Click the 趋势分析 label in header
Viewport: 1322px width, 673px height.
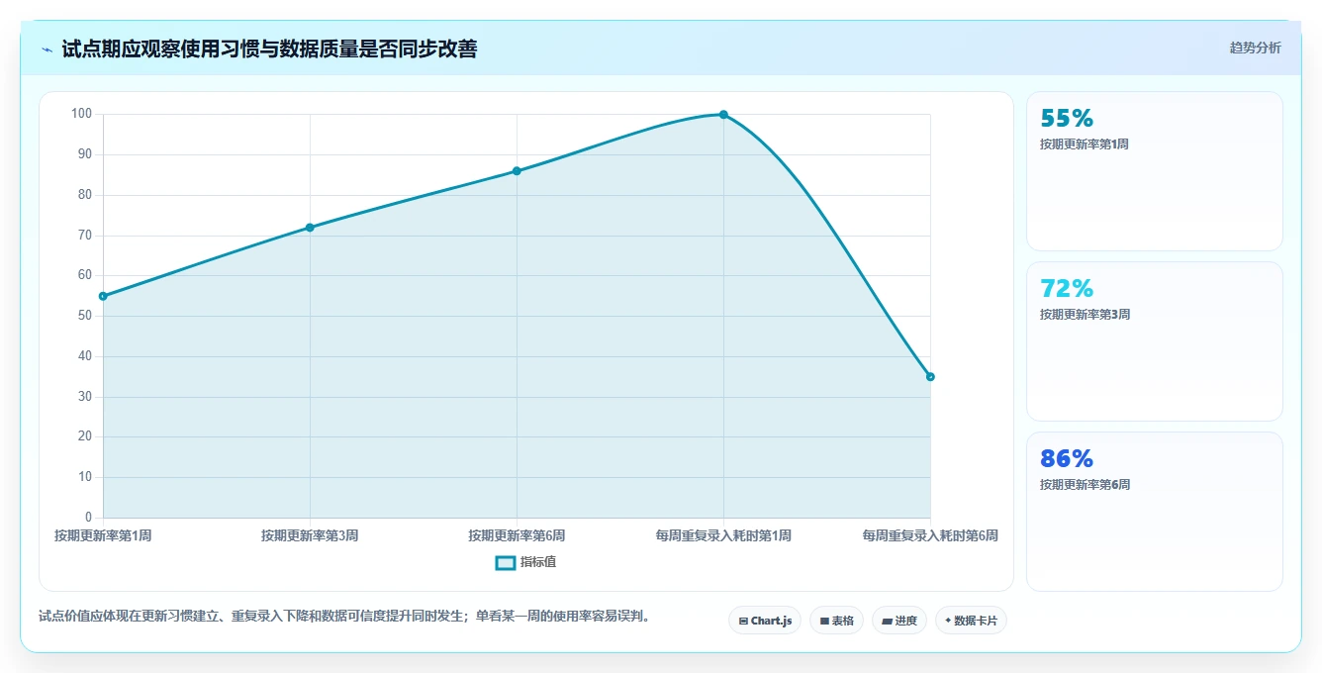[1255, 48]
